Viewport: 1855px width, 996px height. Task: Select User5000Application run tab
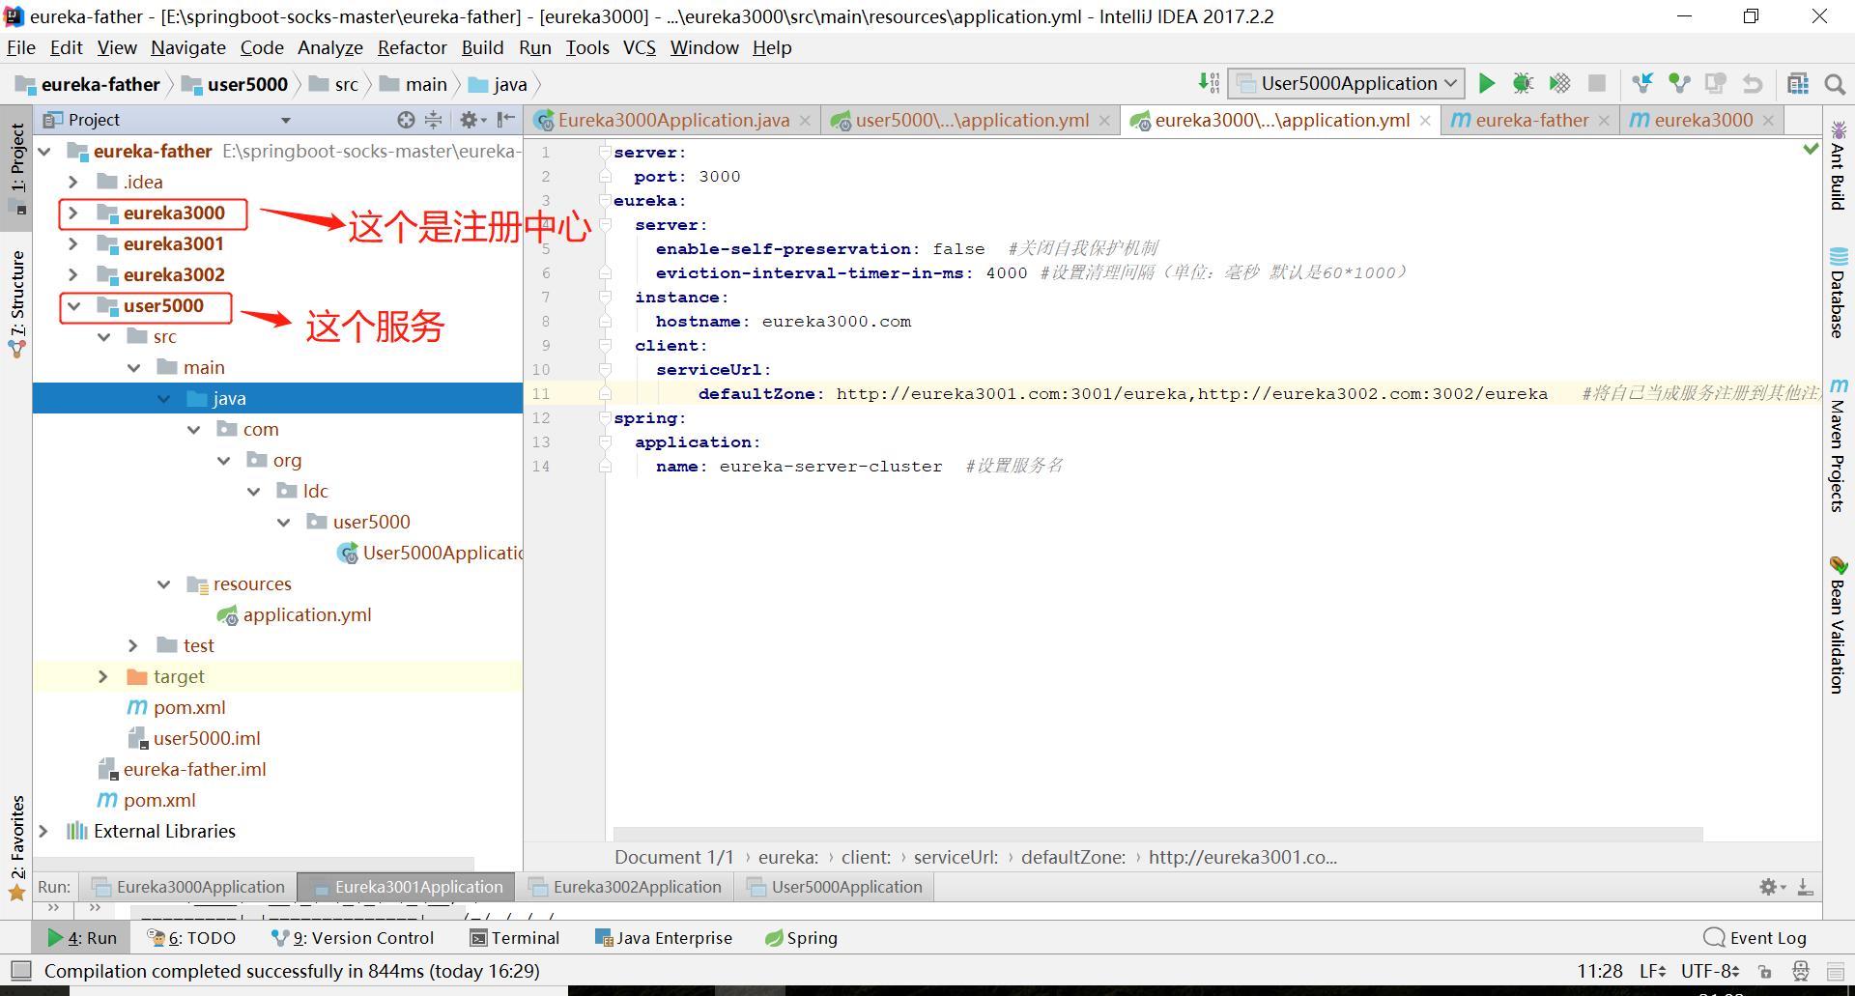837,887
